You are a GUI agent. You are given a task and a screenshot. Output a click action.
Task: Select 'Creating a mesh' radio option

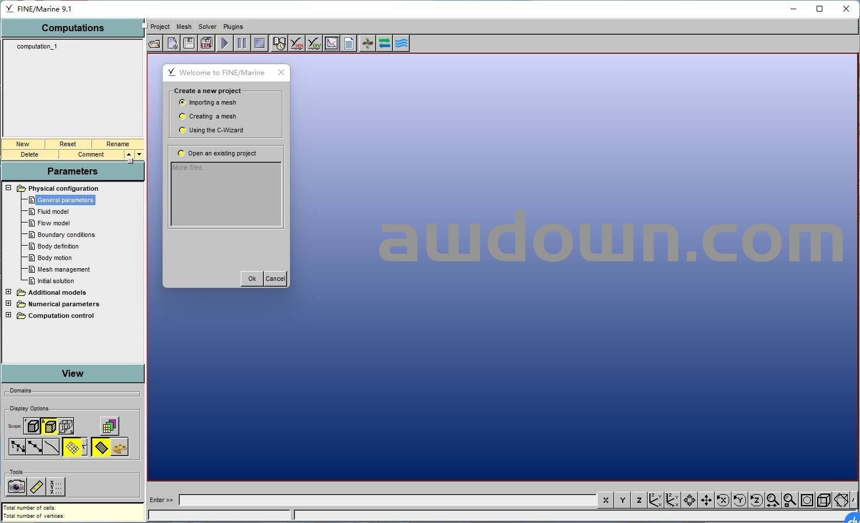[182, 116]
